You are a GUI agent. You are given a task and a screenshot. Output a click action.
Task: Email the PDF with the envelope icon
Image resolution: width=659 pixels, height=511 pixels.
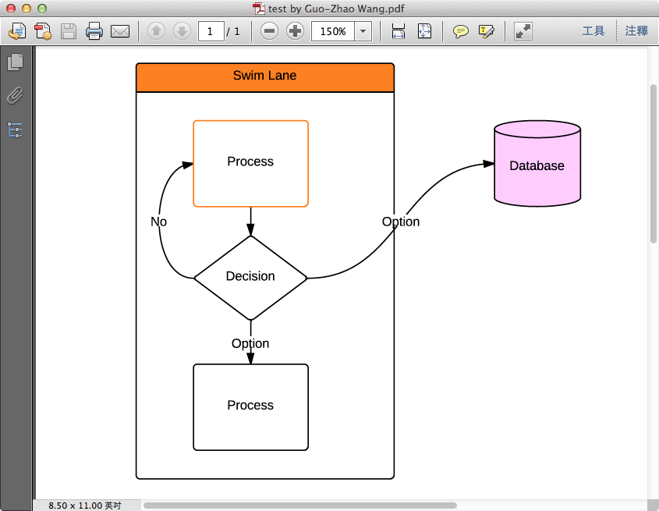coord(120,31)
